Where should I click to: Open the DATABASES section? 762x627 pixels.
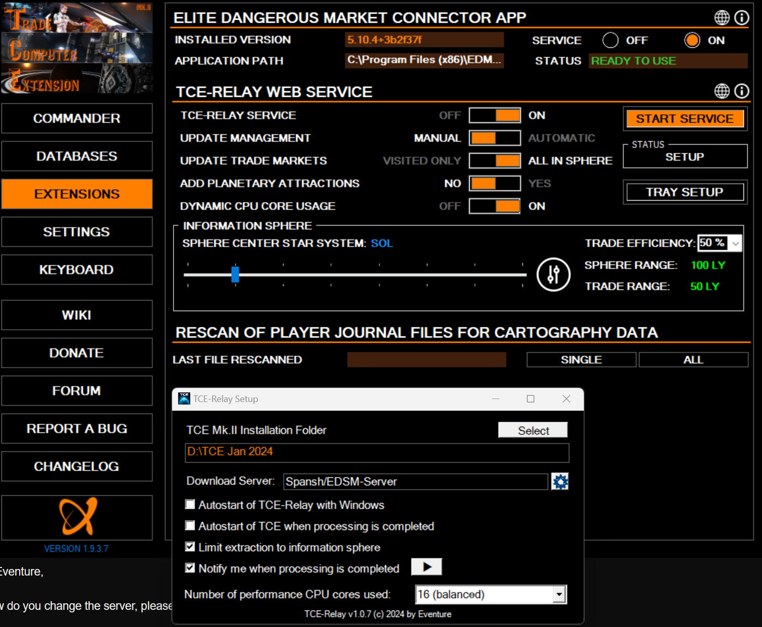click(x=77, y=156)
